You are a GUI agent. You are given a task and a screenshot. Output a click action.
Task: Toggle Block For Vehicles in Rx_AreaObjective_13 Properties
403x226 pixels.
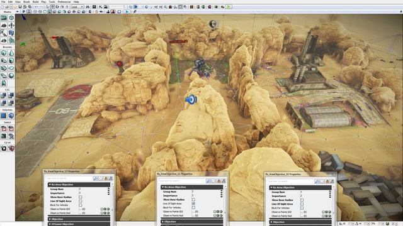coord(81,205)
